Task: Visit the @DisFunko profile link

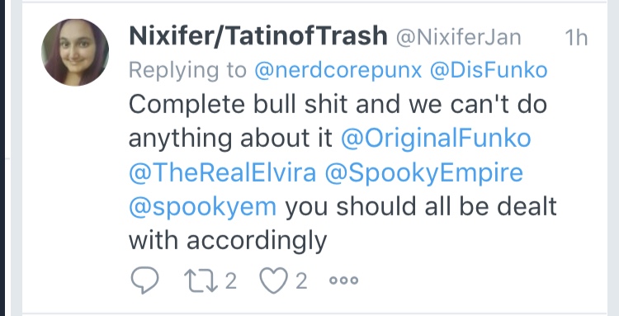Action: tap(489, 70)
